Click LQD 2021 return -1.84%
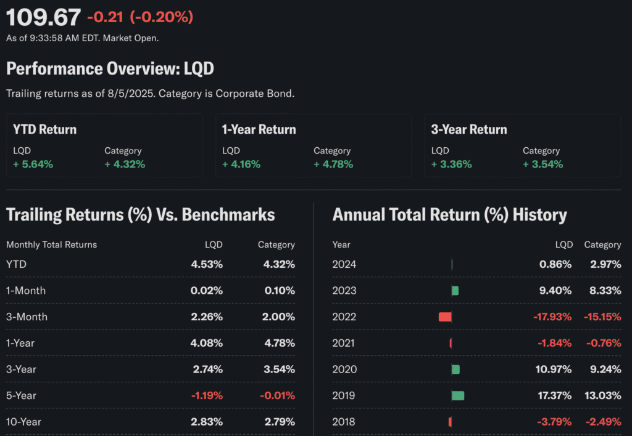632x436 pixels. point(555,343)
